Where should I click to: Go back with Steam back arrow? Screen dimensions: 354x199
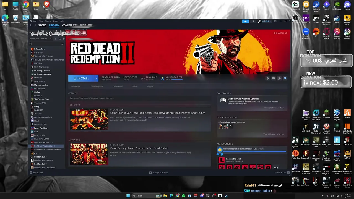click(31, 25)
